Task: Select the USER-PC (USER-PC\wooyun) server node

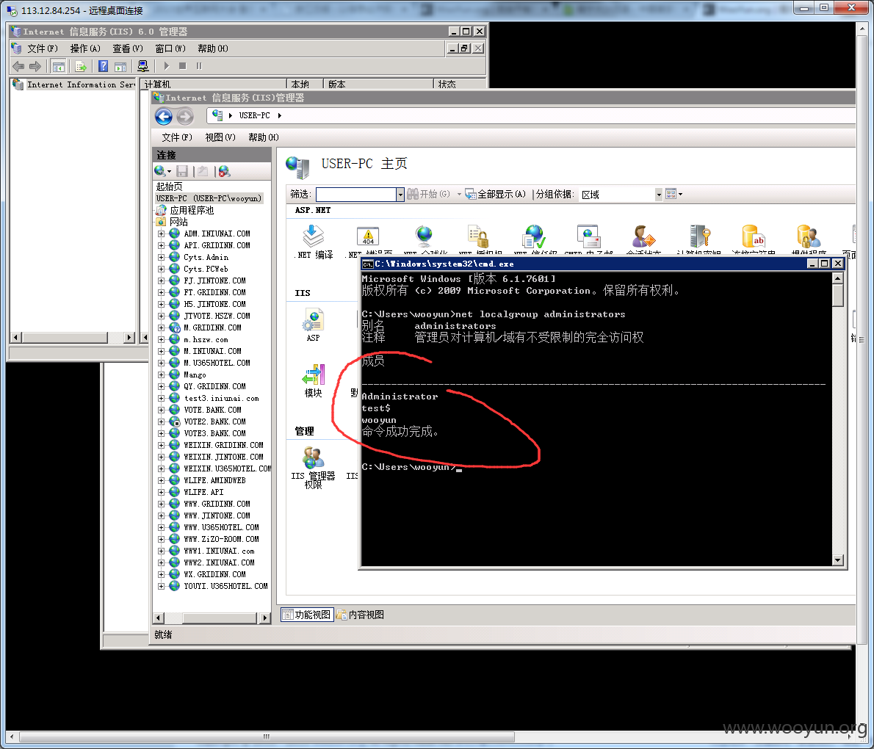Action: (209, 198)
